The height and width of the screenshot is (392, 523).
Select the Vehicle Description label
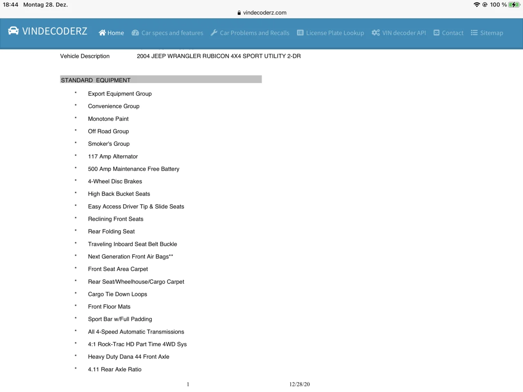[x=85, y=56]
